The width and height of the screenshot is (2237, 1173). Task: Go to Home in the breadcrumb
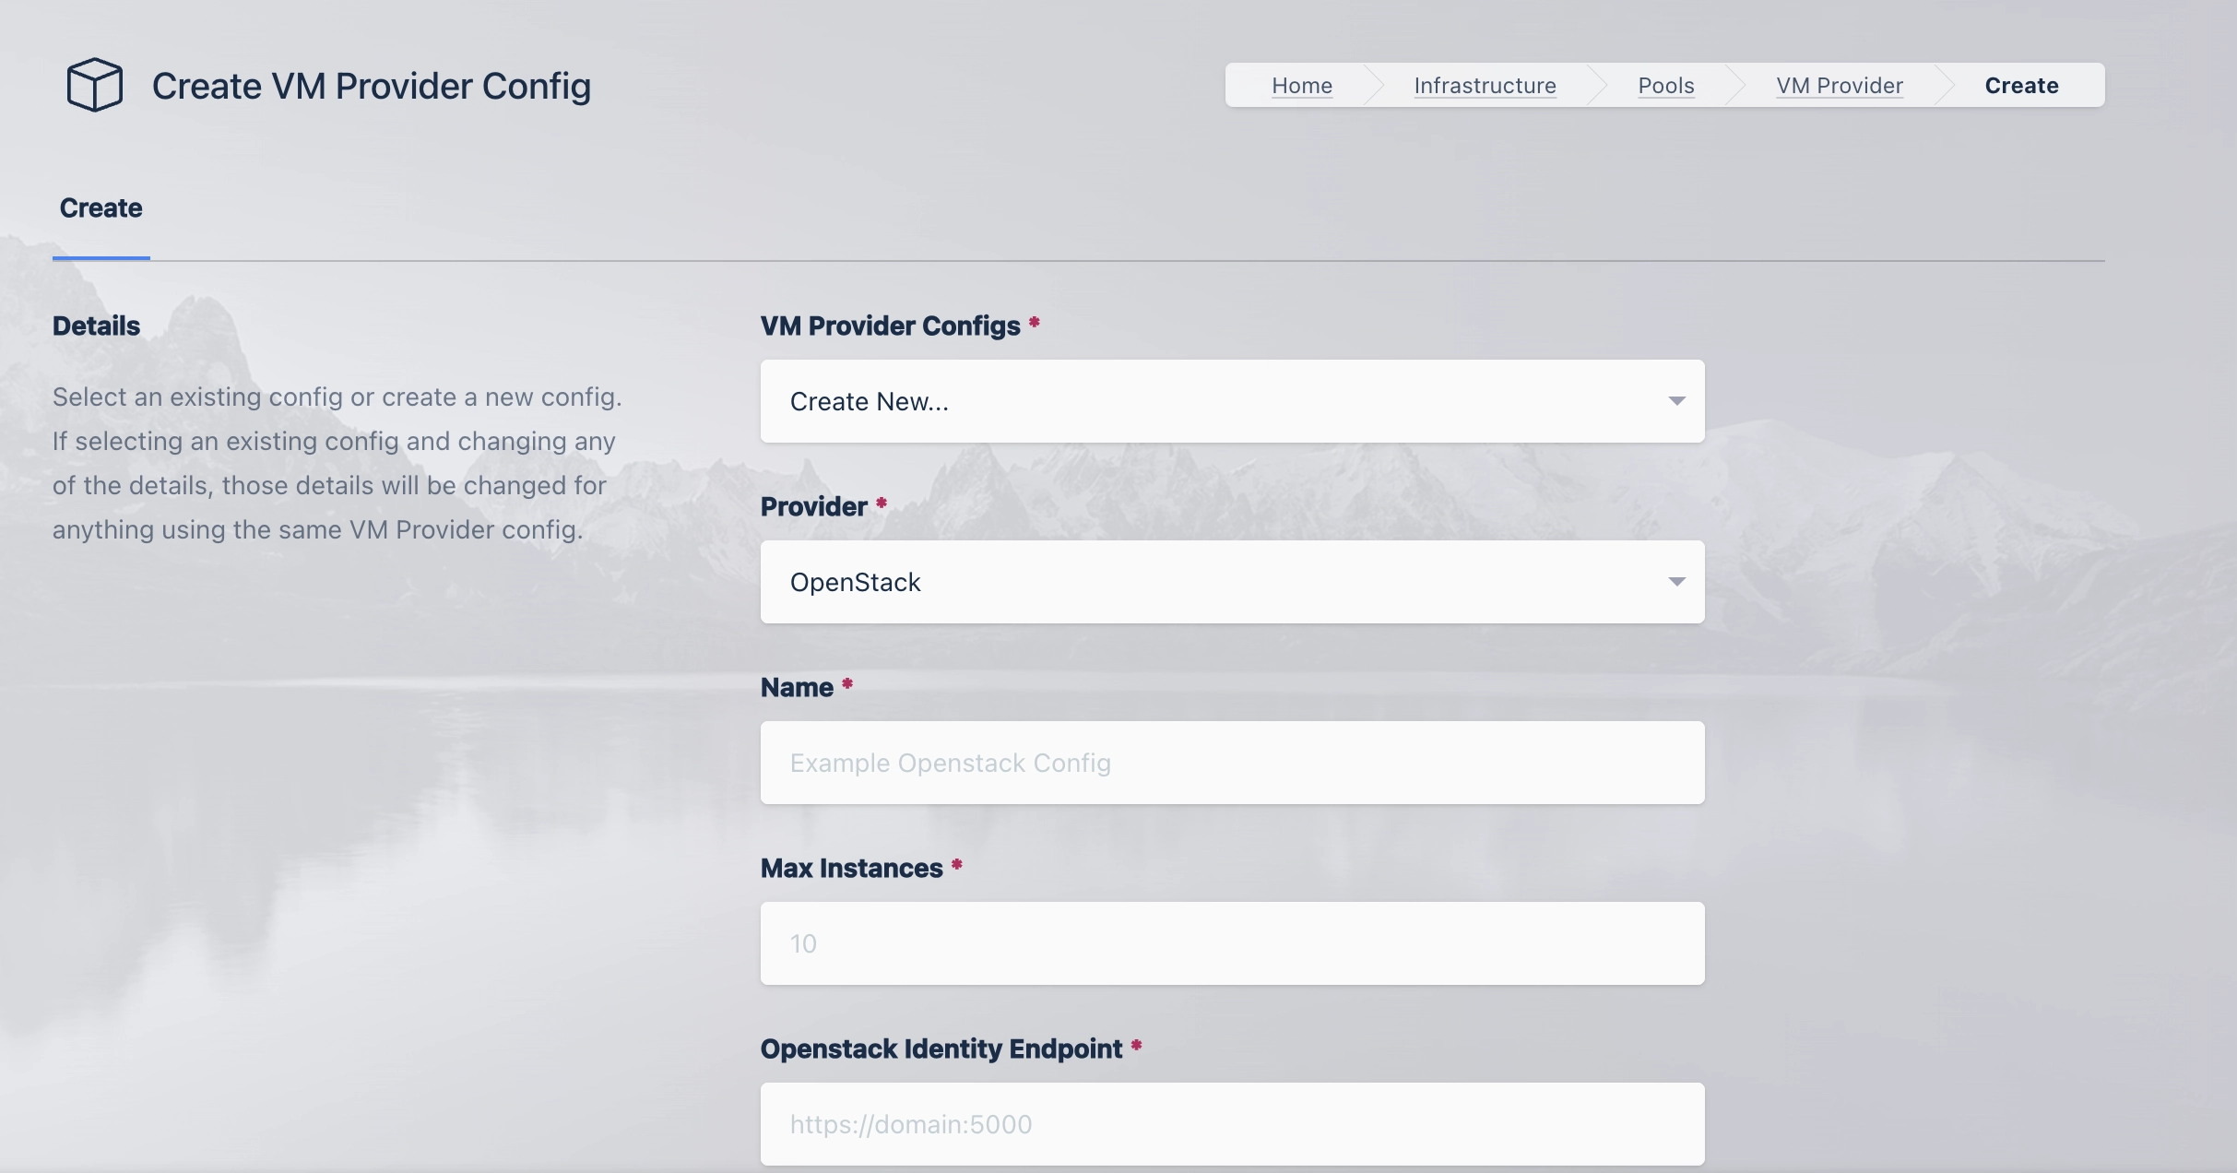(1301, 86)
